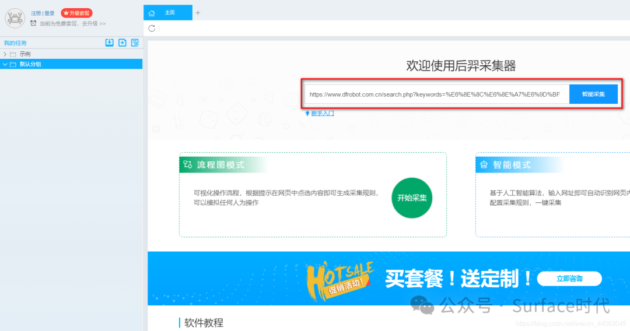Image resolution: width=630 pixels, height=331 pixels.
Task: Click the search tasks icon in My Tasks header
Action: tap(135, 43)
